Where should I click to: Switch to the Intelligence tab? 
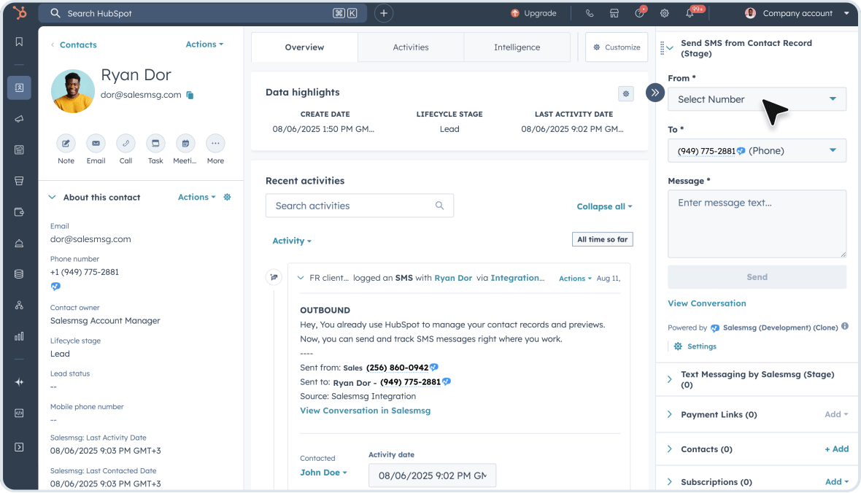517,47
